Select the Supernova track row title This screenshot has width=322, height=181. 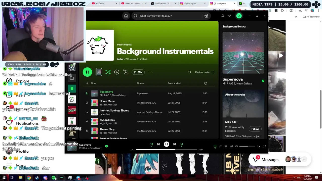[x=106, y=92]
